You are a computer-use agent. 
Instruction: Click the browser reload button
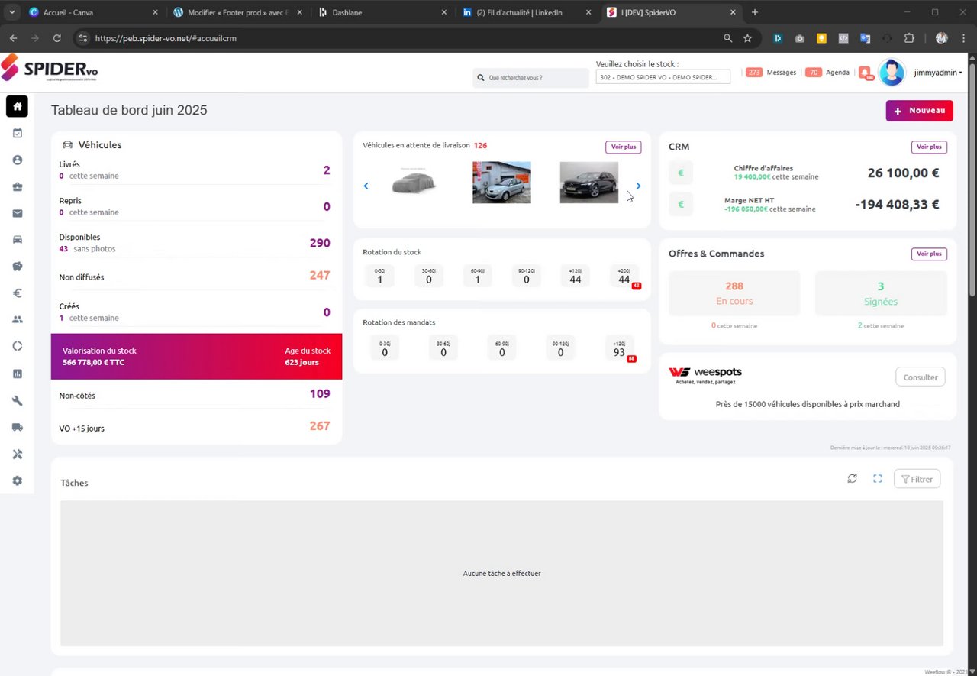(56, 38)
